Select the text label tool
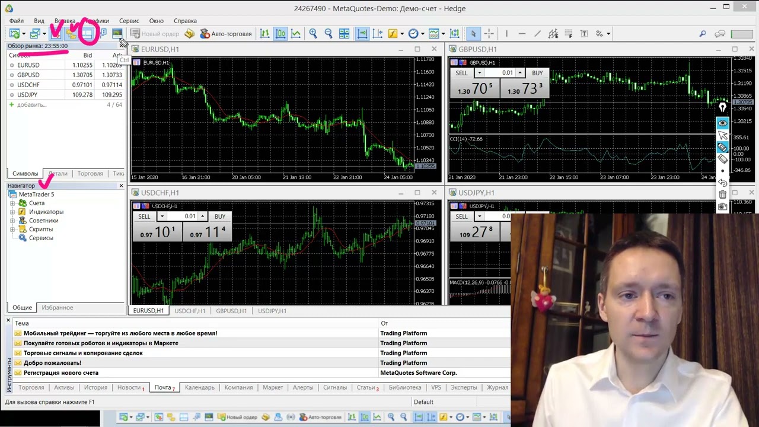The height and width of the screenshot is (427, 759). click(584, 34)
